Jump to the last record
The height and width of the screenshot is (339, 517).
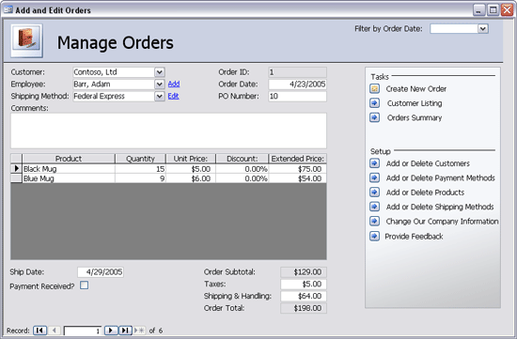[125, 331]
